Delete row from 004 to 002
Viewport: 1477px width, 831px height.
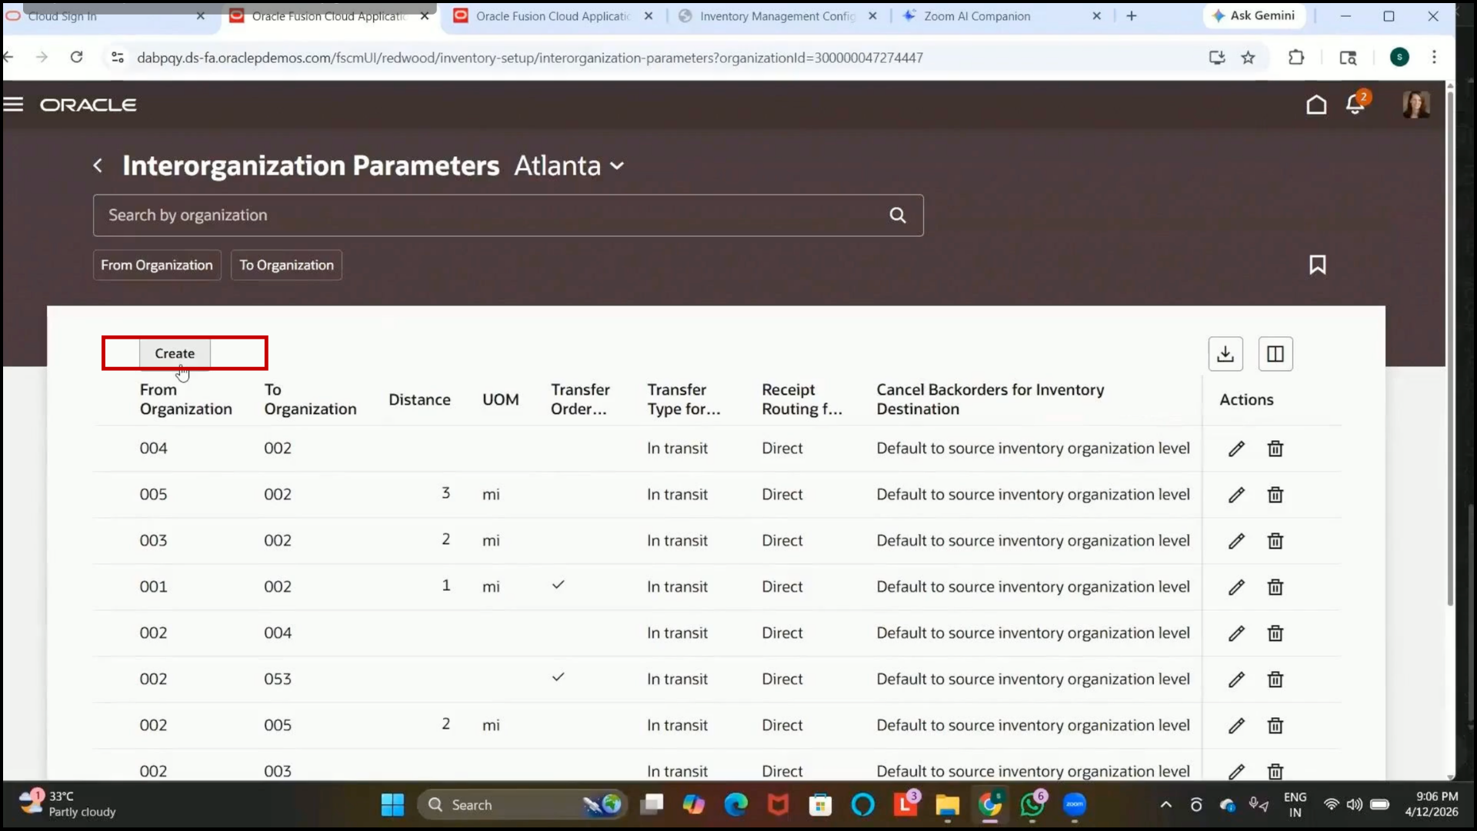point(1275,449)
